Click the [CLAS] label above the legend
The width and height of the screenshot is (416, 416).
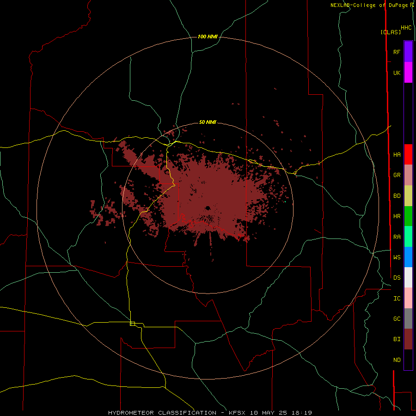[391, 32]
